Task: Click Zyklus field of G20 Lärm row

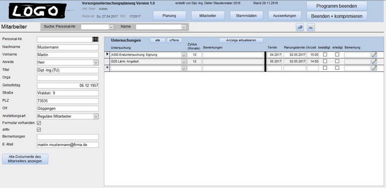Action: (194, 61)
